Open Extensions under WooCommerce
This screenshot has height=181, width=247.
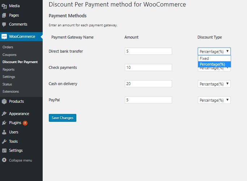(11, 92)
